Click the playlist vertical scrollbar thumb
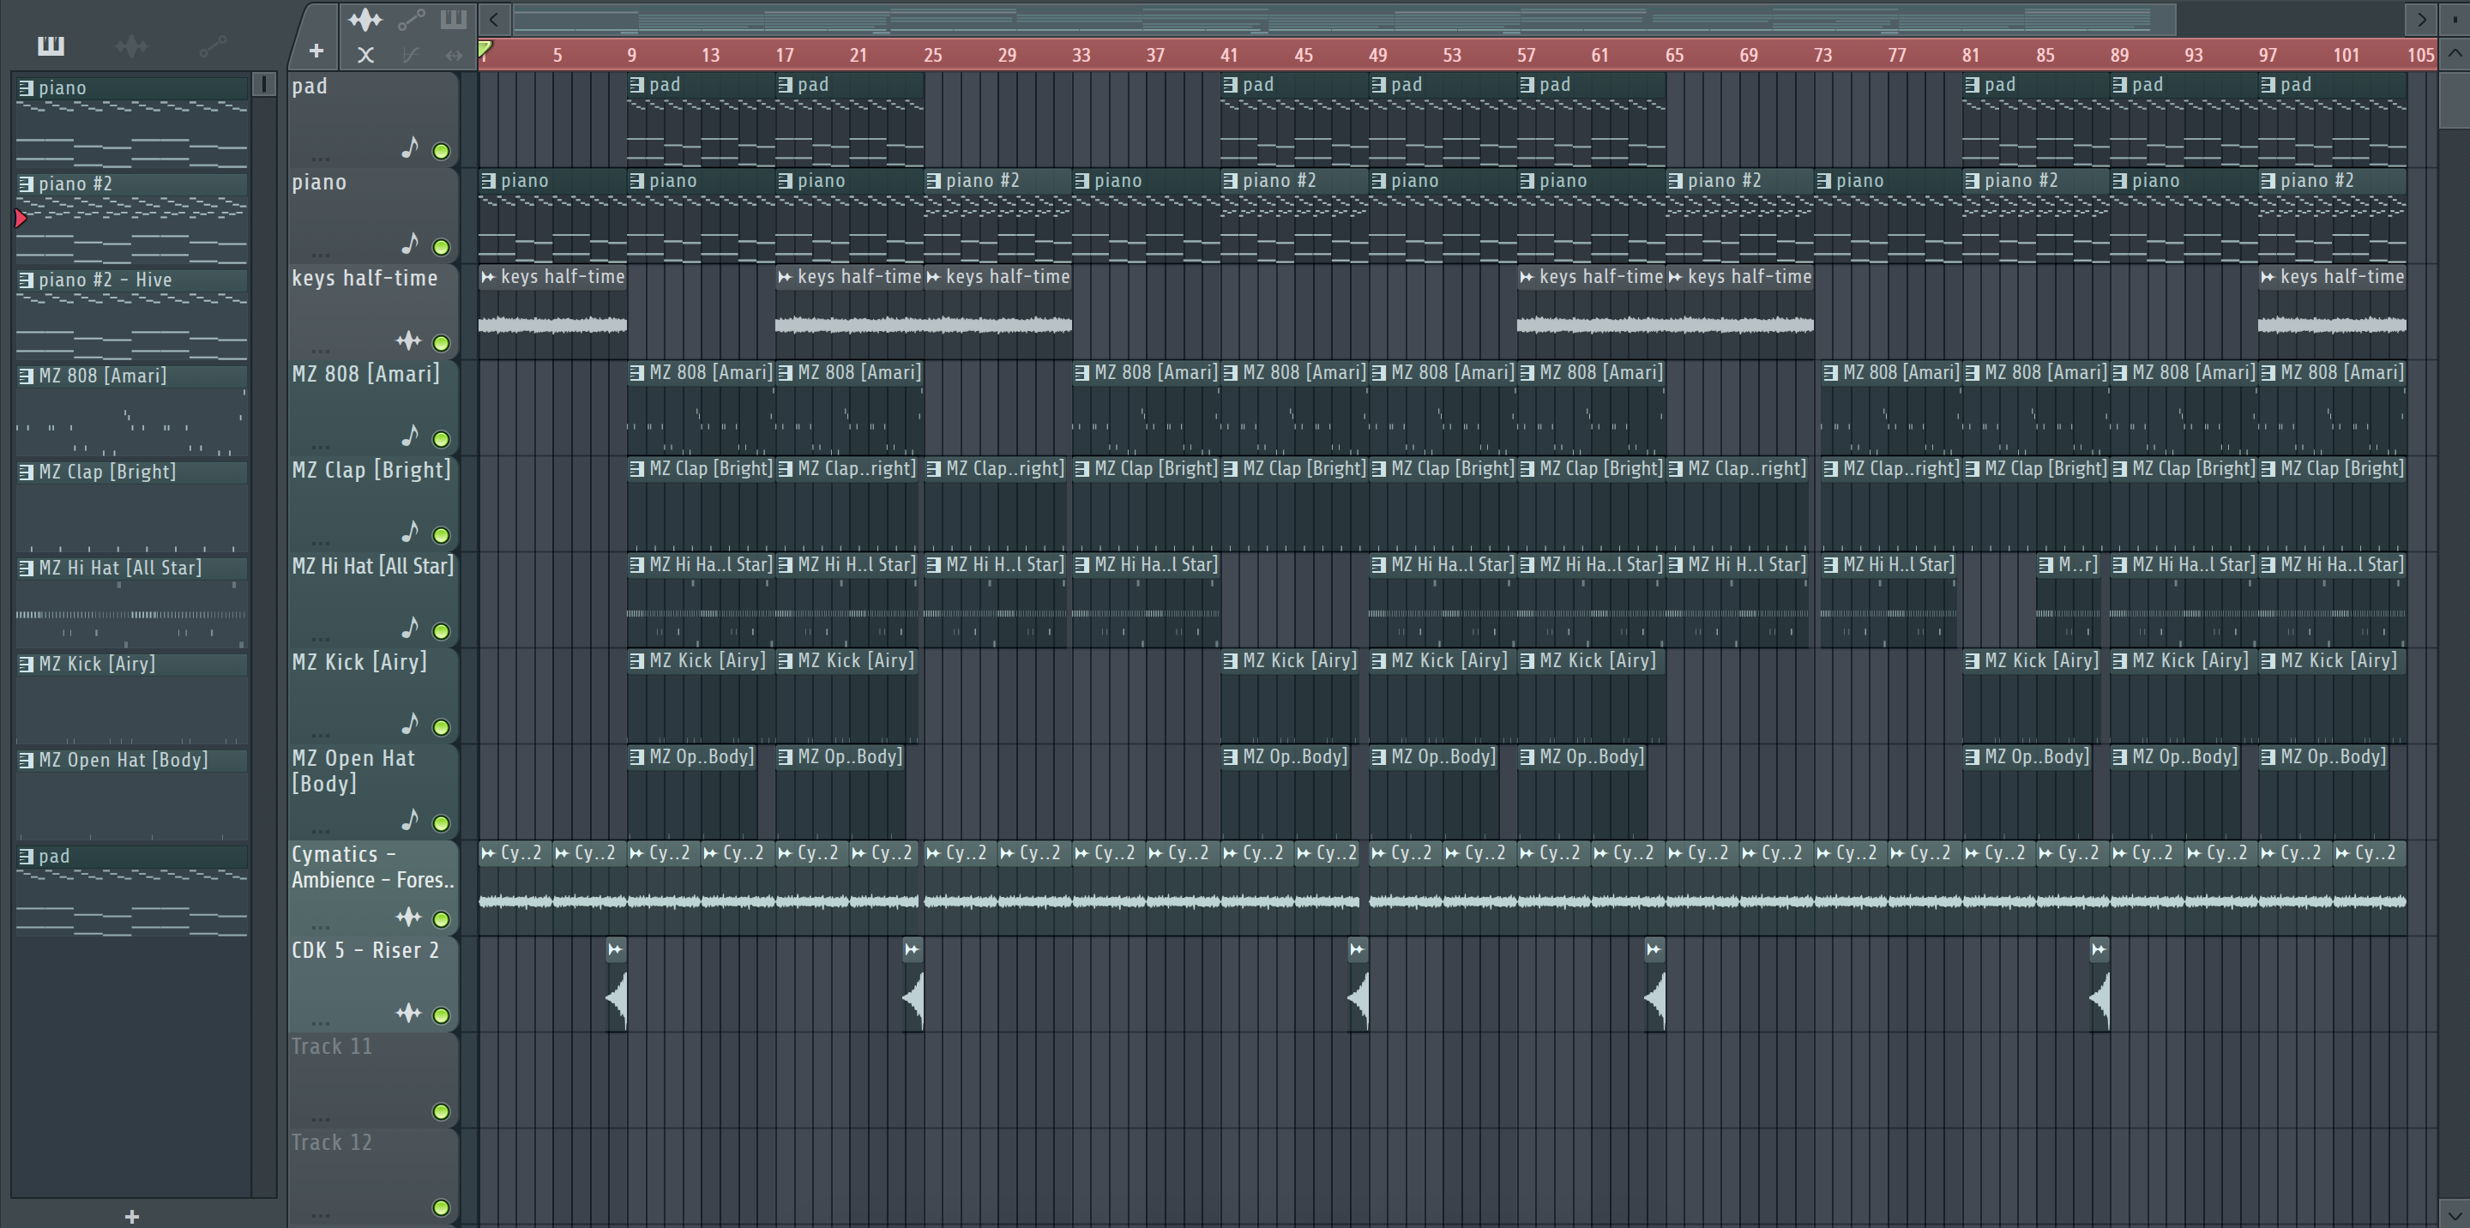2470x1228 pixels. pyautogui.click(x=2454, y=99)
